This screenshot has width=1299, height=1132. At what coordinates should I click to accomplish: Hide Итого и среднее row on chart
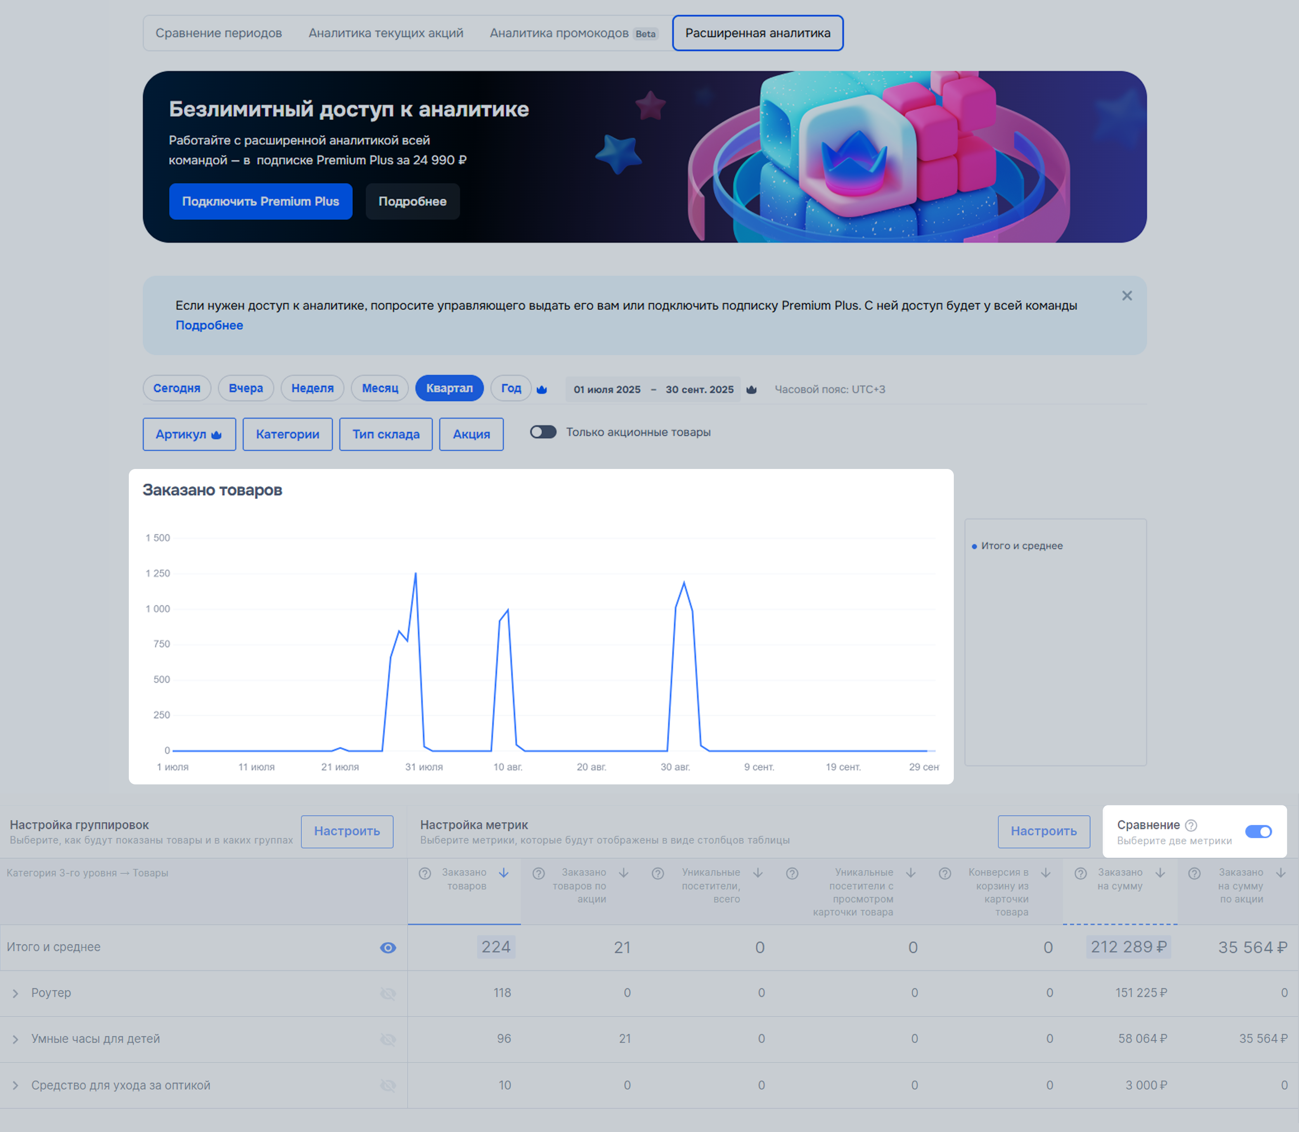(x=388, y=947)
